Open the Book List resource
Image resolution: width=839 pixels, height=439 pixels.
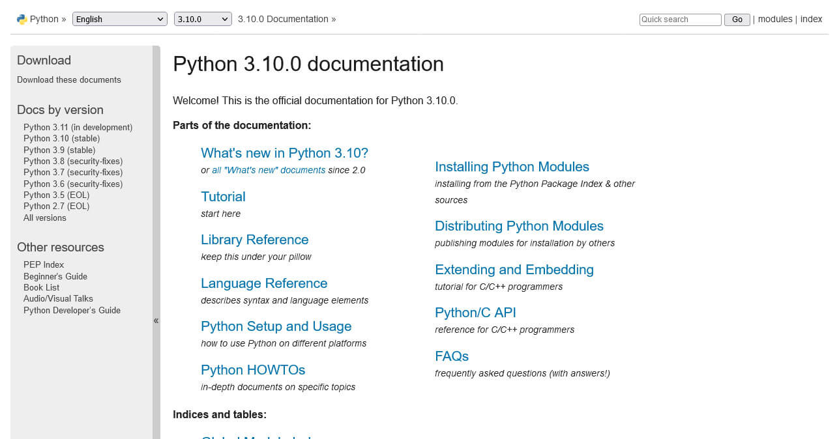click(42, 287)
